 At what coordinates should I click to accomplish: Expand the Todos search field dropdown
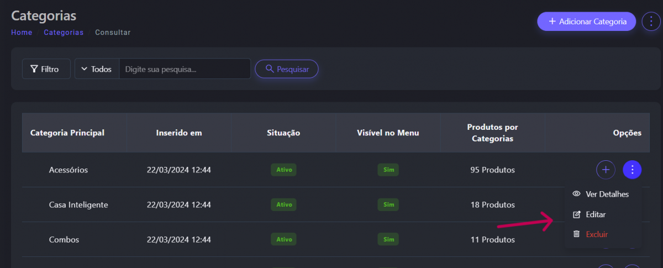point(97,69)
